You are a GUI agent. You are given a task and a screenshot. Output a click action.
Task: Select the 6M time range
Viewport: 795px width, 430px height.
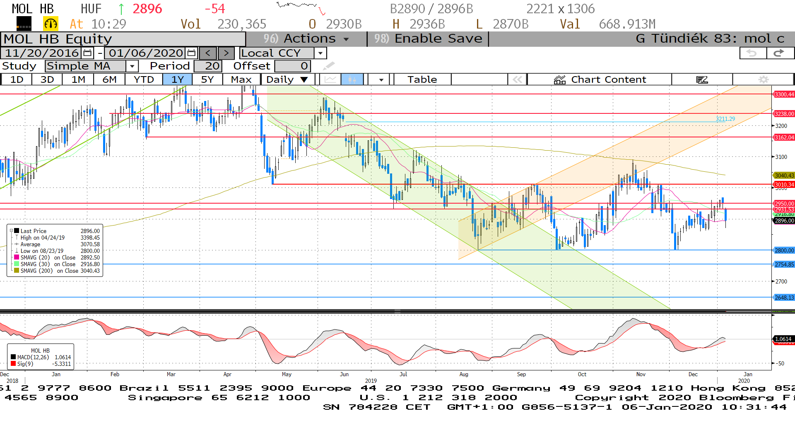109,79
